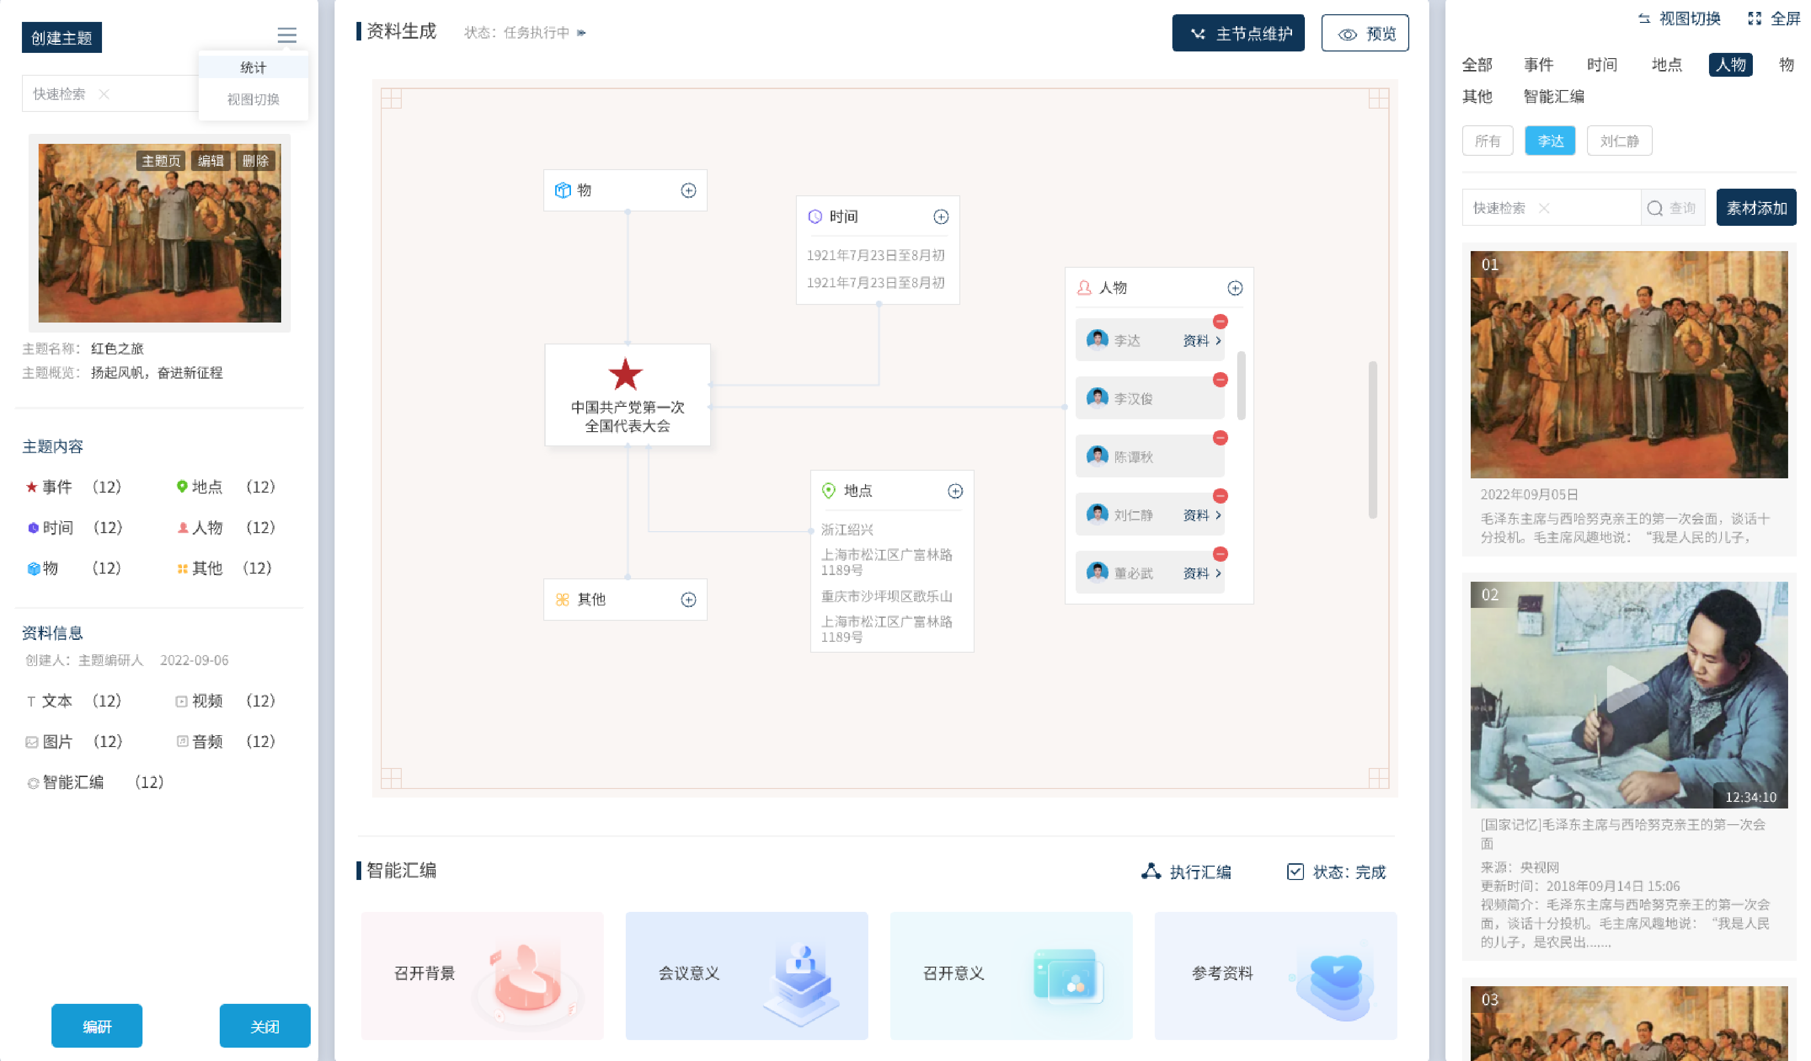The height and width of the screenshot is (1061, 1811).
Task: Click the plus icon on 时间 card
Action: [941, 217]
